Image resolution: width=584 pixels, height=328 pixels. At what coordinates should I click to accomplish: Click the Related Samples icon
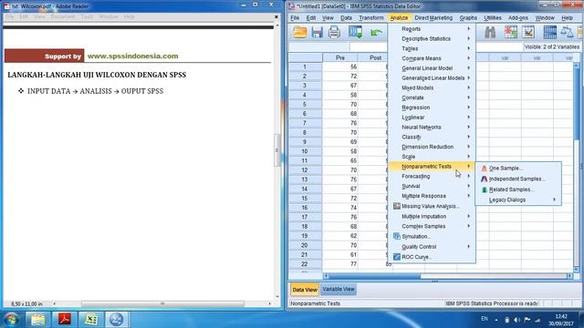pyautogui.click(x=484, y=190)
